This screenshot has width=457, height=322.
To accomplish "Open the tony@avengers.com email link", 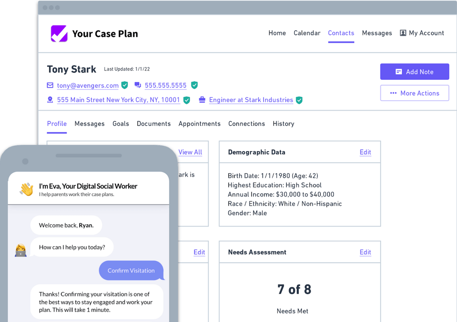I will pos(88,85).
